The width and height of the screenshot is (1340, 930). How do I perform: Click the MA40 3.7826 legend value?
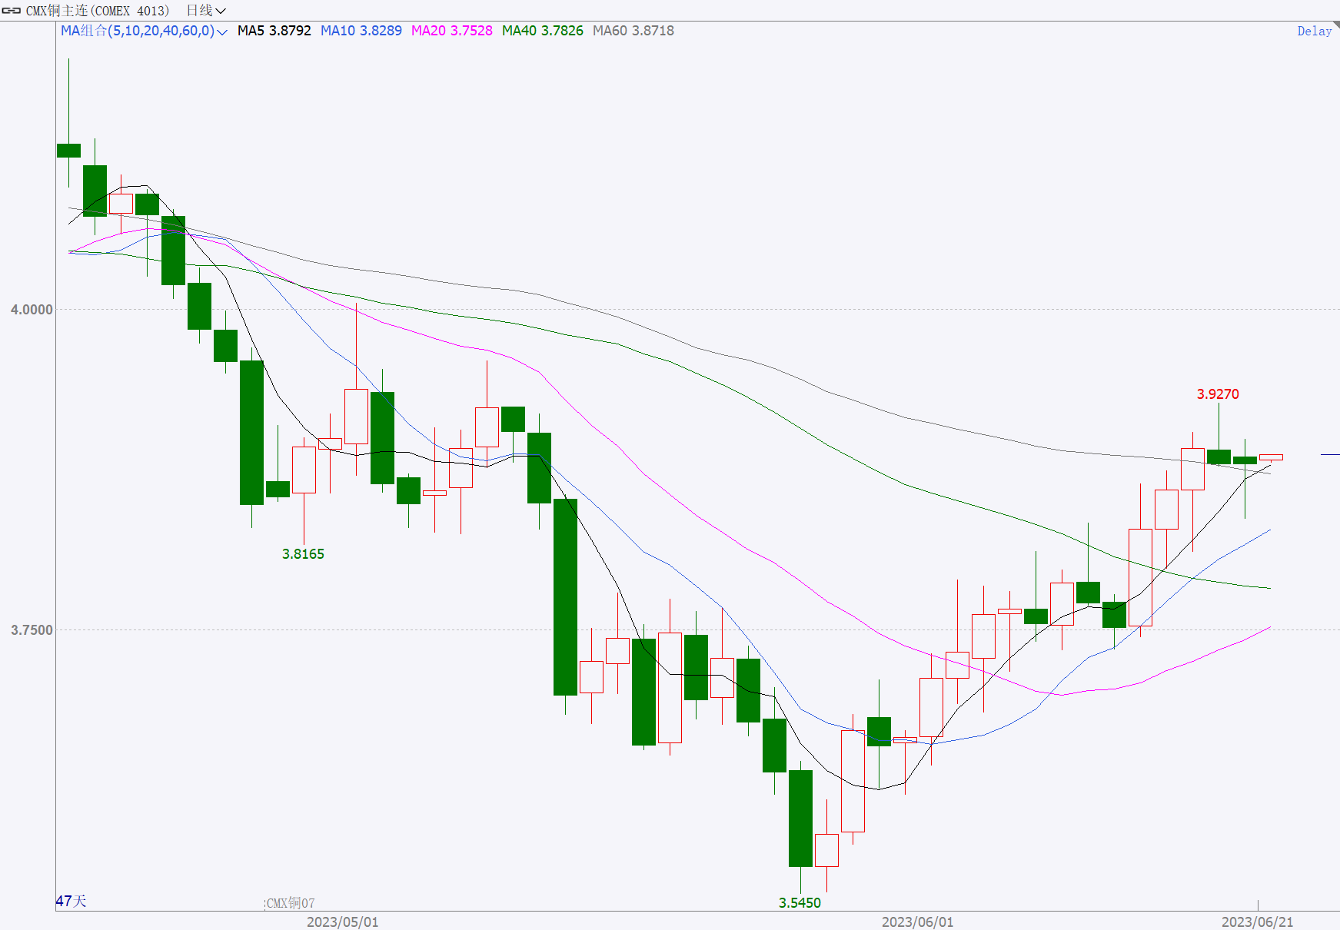point(543,31)
